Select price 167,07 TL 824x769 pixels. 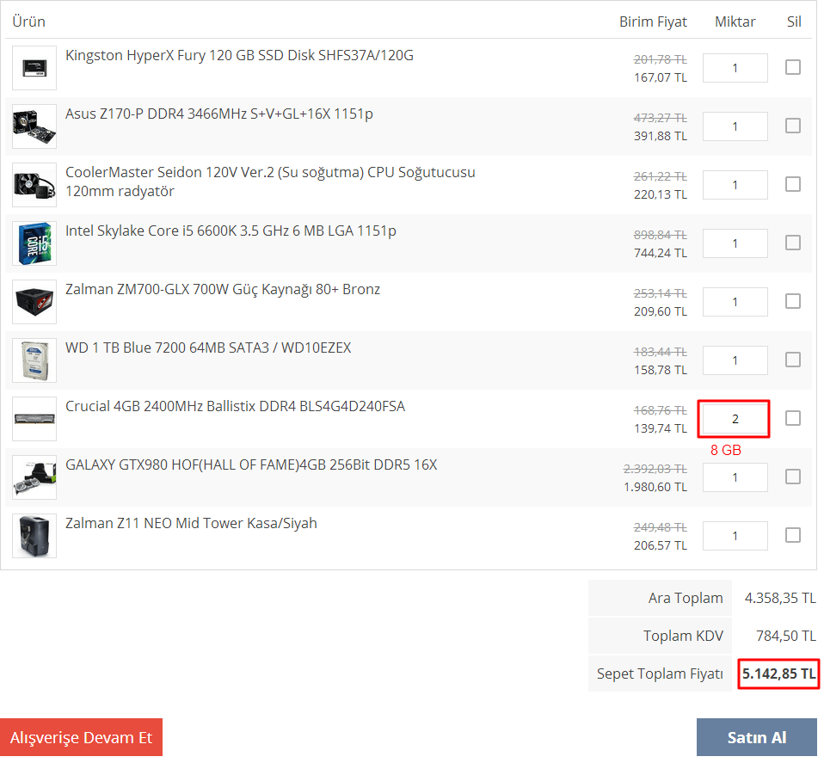tap(661, 77)
